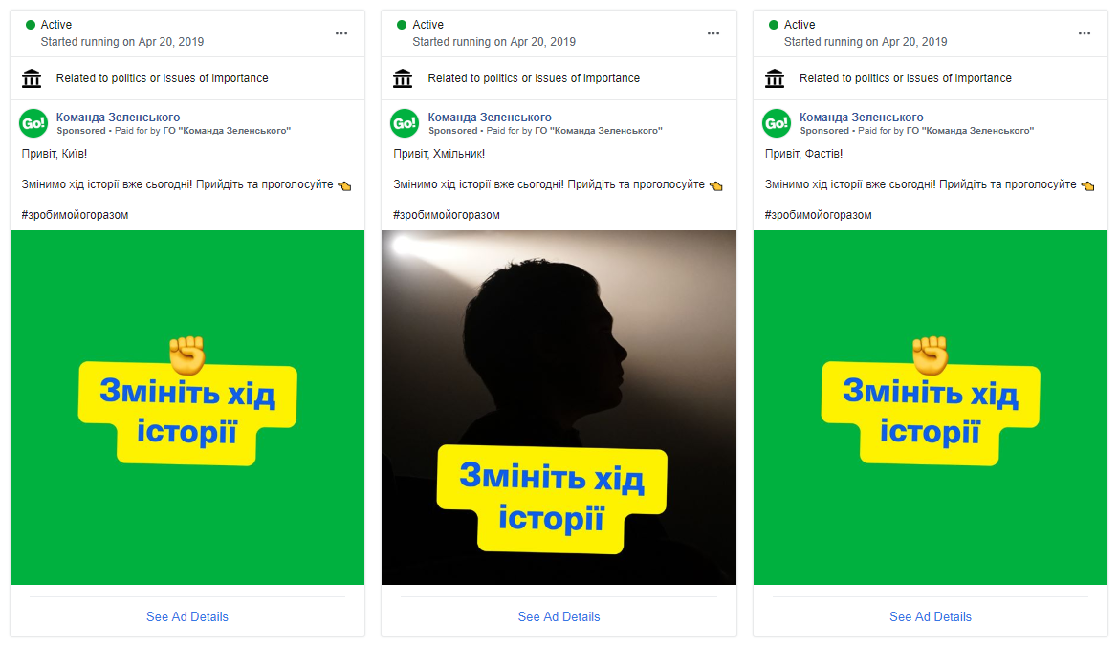Screen dimensions: 1118x645
Task: Open Команда Зеленського page link on first ad
Action: click(119, 117)
